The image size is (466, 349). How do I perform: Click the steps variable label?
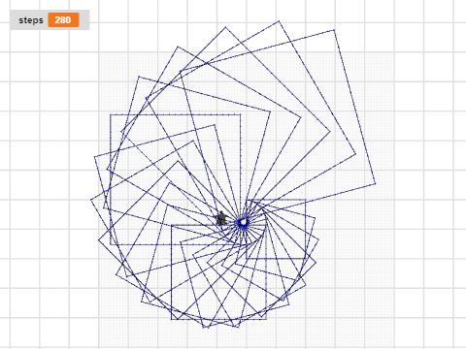pyautogui.click(x=31, y=20)
